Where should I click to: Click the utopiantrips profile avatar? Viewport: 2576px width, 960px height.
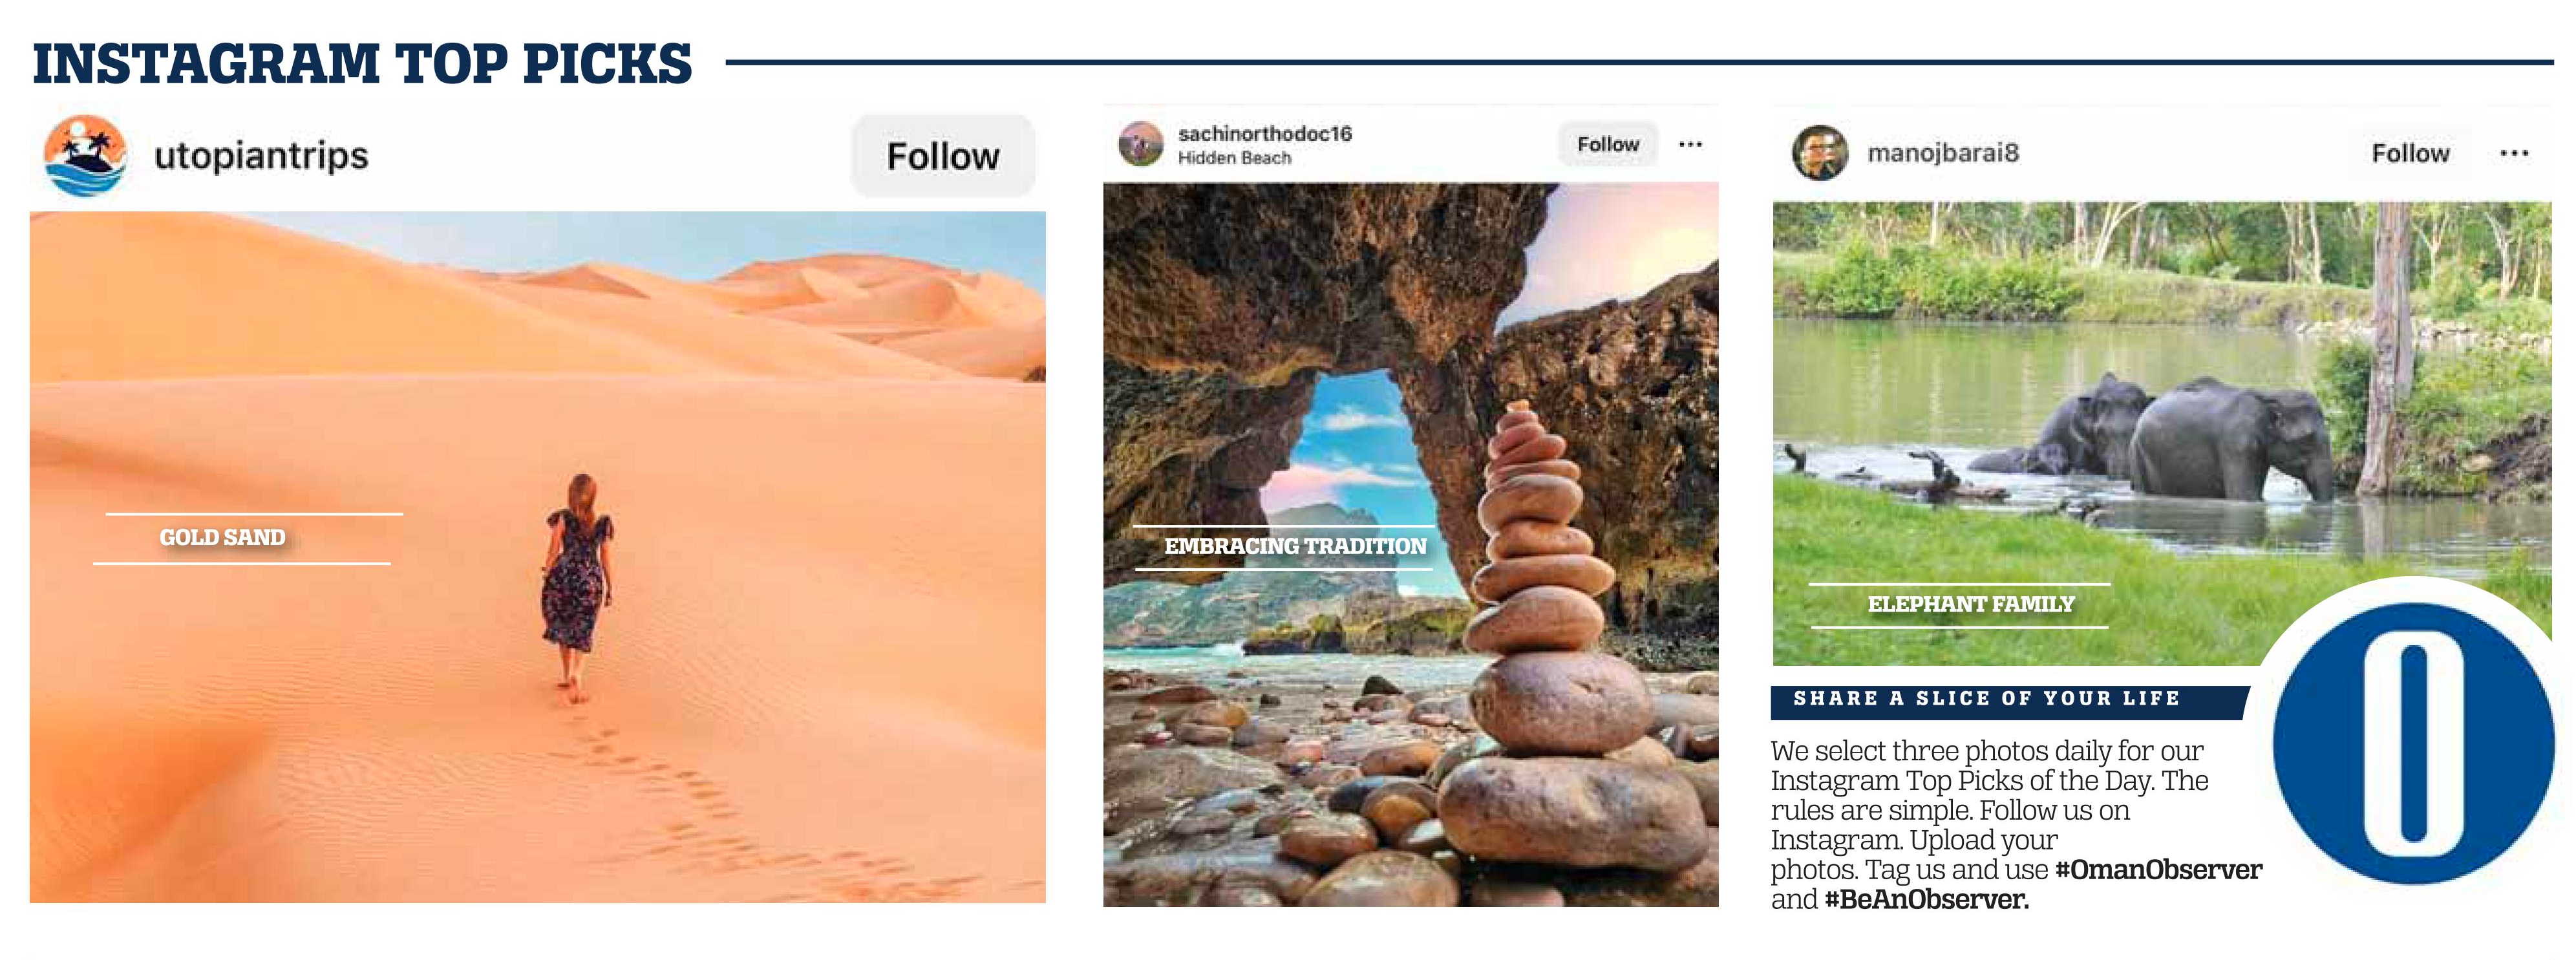pyautogui.click(x=85, y=156)
